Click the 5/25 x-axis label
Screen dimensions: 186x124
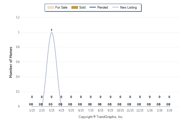coord(71,110)
